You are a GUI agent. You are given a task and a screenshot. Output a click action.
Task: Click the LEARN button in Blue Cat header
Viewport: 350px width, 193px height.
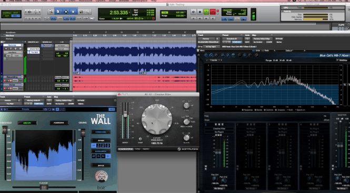(269, 42)
